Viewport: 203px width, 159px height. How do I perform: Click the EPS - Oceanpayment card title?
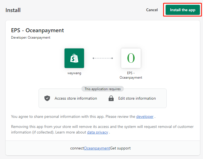click(x=37, y=30)
